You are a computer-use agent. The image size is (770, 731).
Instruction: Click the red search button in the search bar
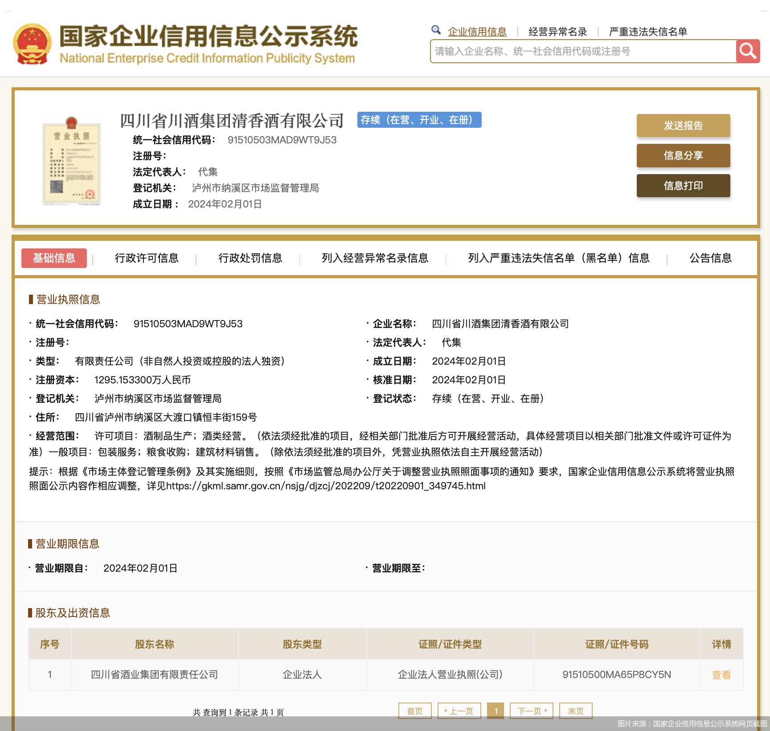pyautogui.click(x=748, y=51)
